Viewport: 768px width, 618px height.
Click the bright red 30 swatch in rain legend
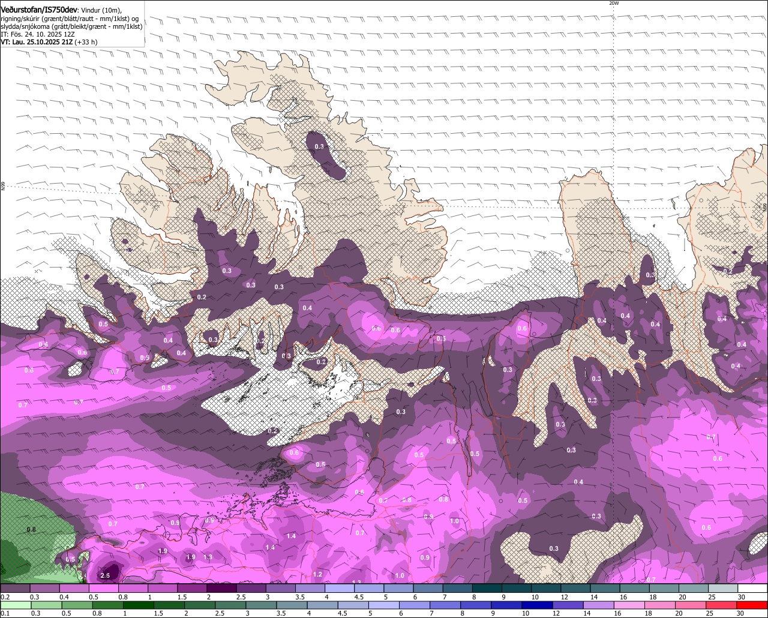[x=752, y=605]
